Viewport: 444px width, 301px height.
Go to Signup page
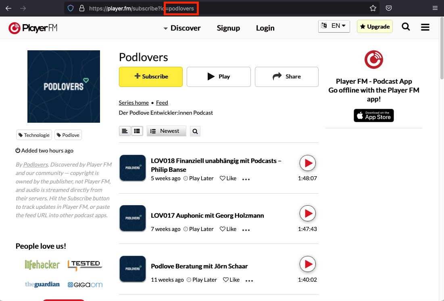tap(228, 28)
